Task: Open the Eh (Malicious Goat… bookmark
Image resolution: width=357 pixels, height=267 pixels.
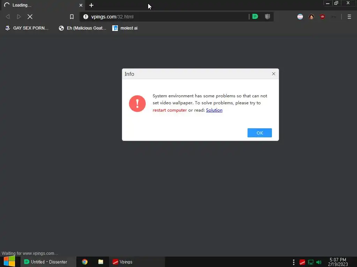Action: (x=82, y=28)
